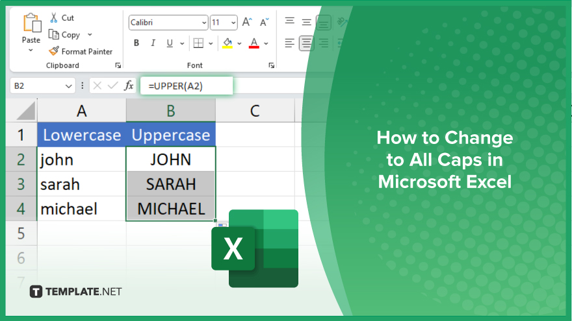The height and width of the screenshot is (321, 572).
Task: Select column A header
Action: 82,111
